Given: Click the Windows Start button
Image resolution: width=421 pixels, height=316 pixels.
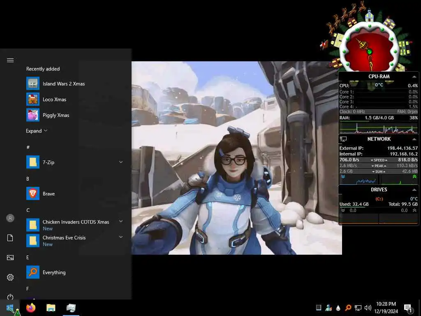Looking at the screenshot, I should pos(10,308).
